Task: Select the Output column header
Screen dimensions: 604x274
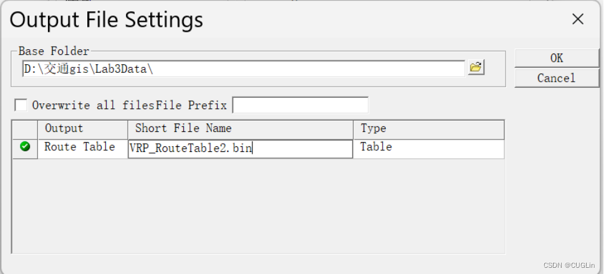Action: (x=83, y=128)
